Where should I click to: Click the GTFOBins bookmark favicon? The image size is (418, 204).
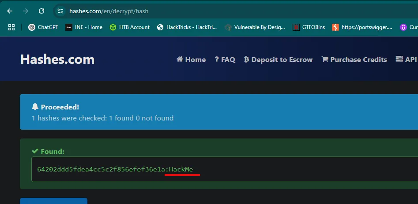click(296, 27)
